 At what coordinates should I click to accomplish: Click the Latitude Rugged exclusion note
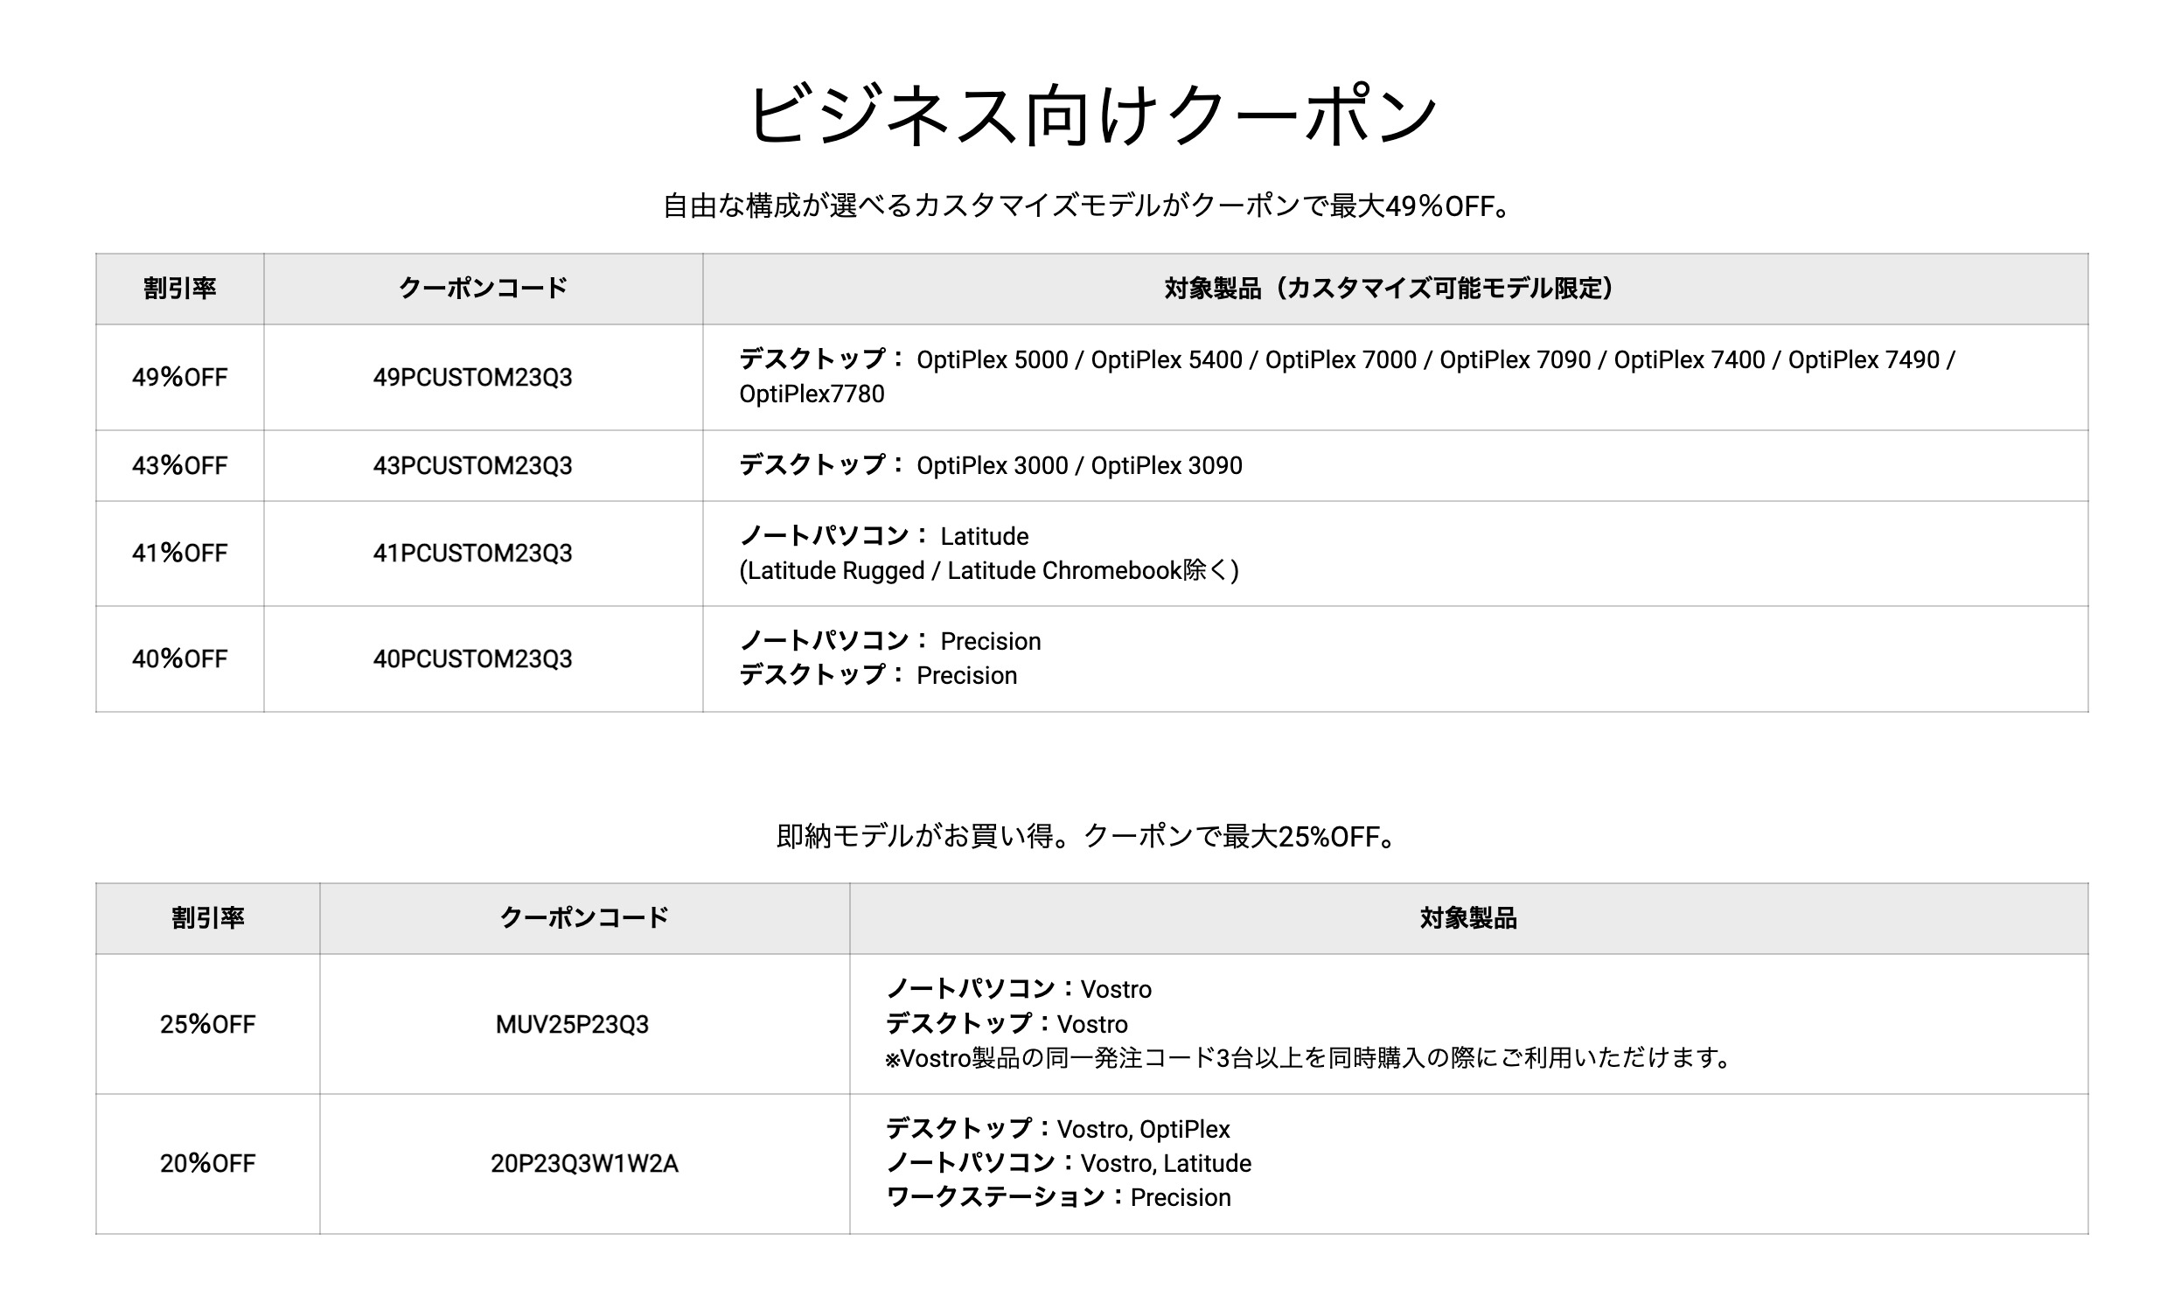(x=989, y=570)
